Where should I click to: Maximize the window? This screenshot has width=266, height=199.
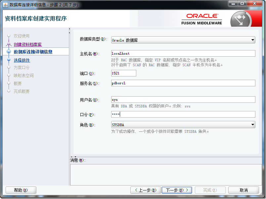pos(242,3)
